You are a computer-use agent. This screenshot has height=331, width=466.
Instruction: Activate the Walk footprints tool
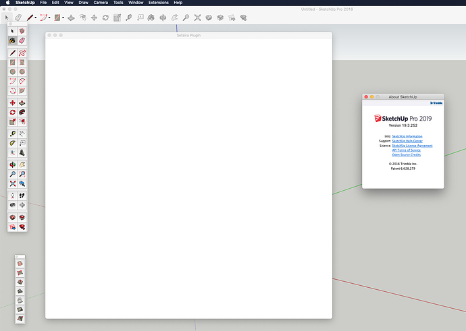[x=22, y=195]
